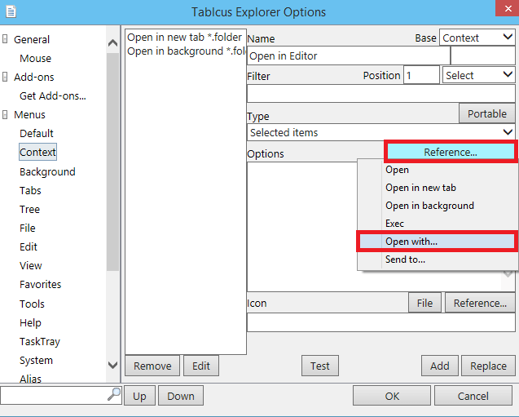Choose Open in new tab menu entry

click(438, 188)
